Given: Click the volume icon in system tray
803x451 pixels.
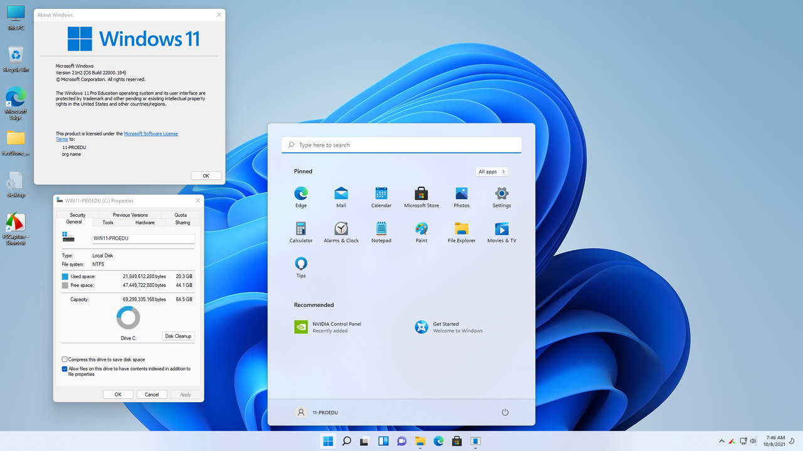Looking at the screenshot, I should pyautogui.click(x=753, y=441).
